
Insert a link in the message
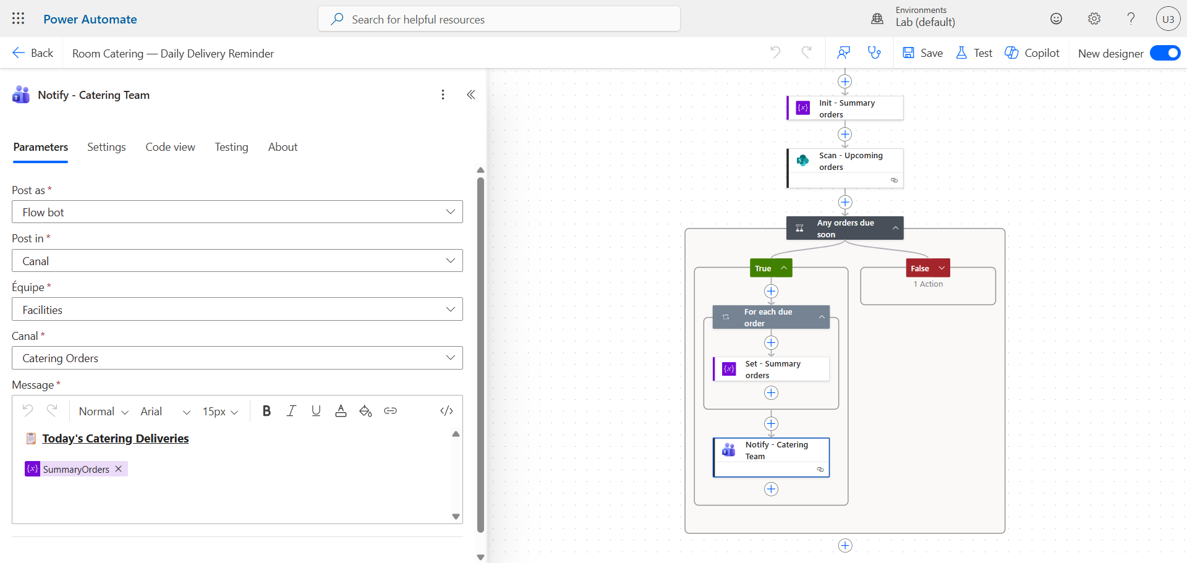pos(390,411)
